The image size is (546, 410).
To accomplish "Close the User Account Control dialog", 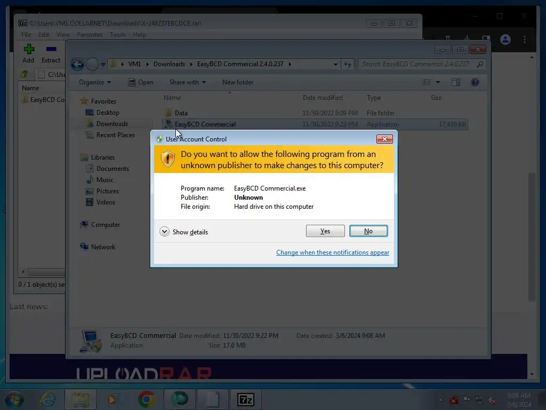I will click(384, 139).
